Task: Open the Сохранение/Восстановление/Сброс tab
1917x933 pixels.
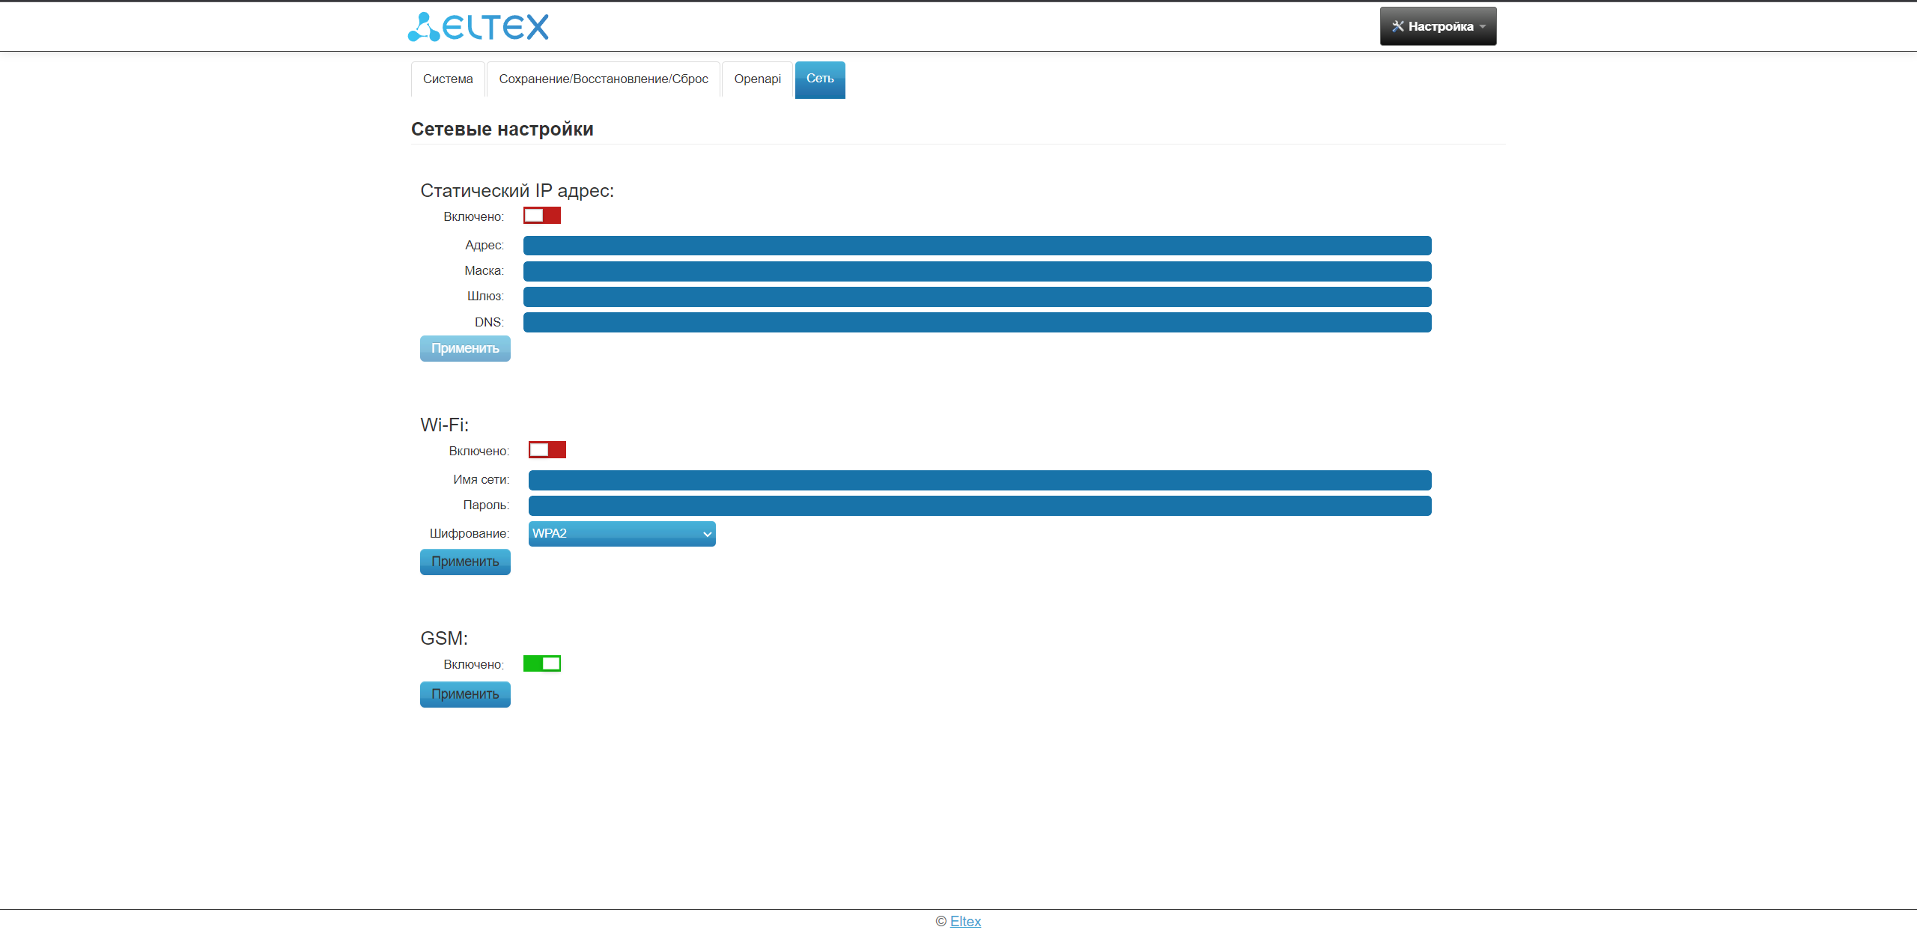Action: pos(604,79)
